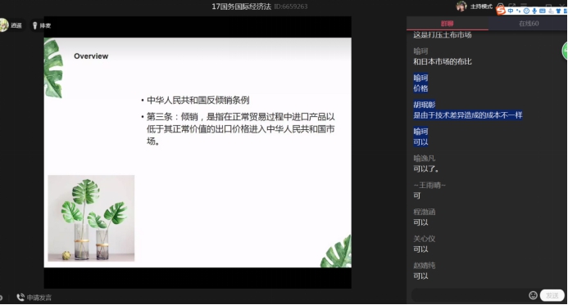Viewport: 568px width, 305px height.
Task: Open Sogou soft keyboard icon
Action: tap(543, 11)
